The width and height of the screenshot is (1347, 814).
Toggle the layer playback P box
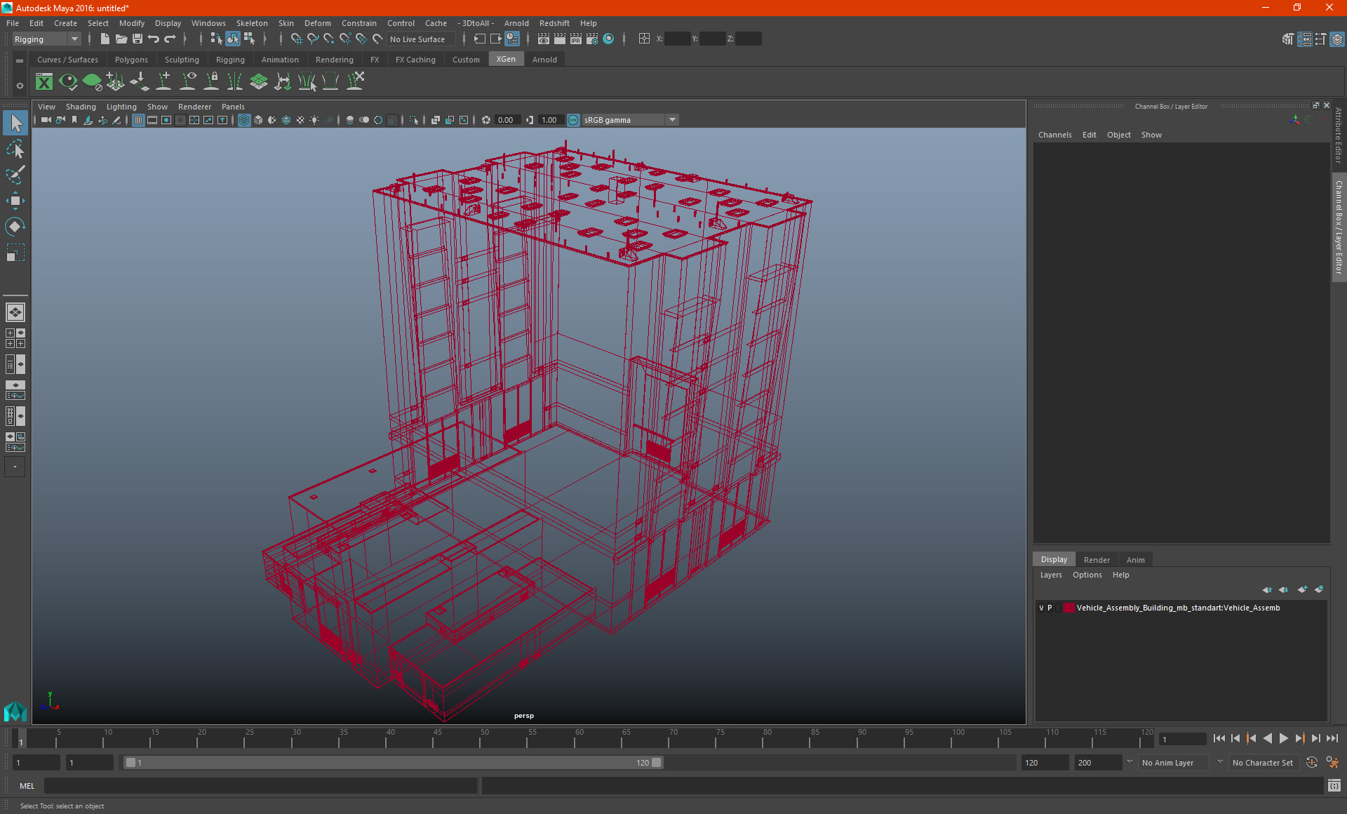1050,608
